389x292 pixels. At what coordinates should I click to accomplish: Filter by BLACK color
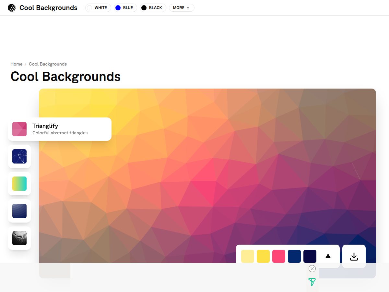(x=153, y=8)
